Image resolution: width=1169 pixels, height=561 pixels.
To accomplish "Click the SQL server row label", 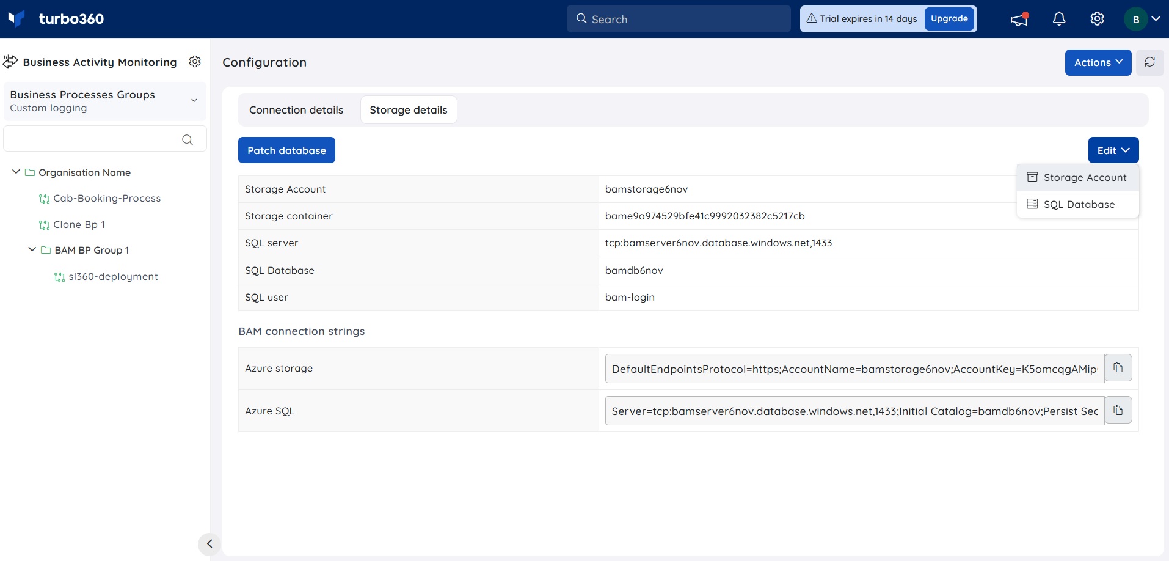I will 272,243.
